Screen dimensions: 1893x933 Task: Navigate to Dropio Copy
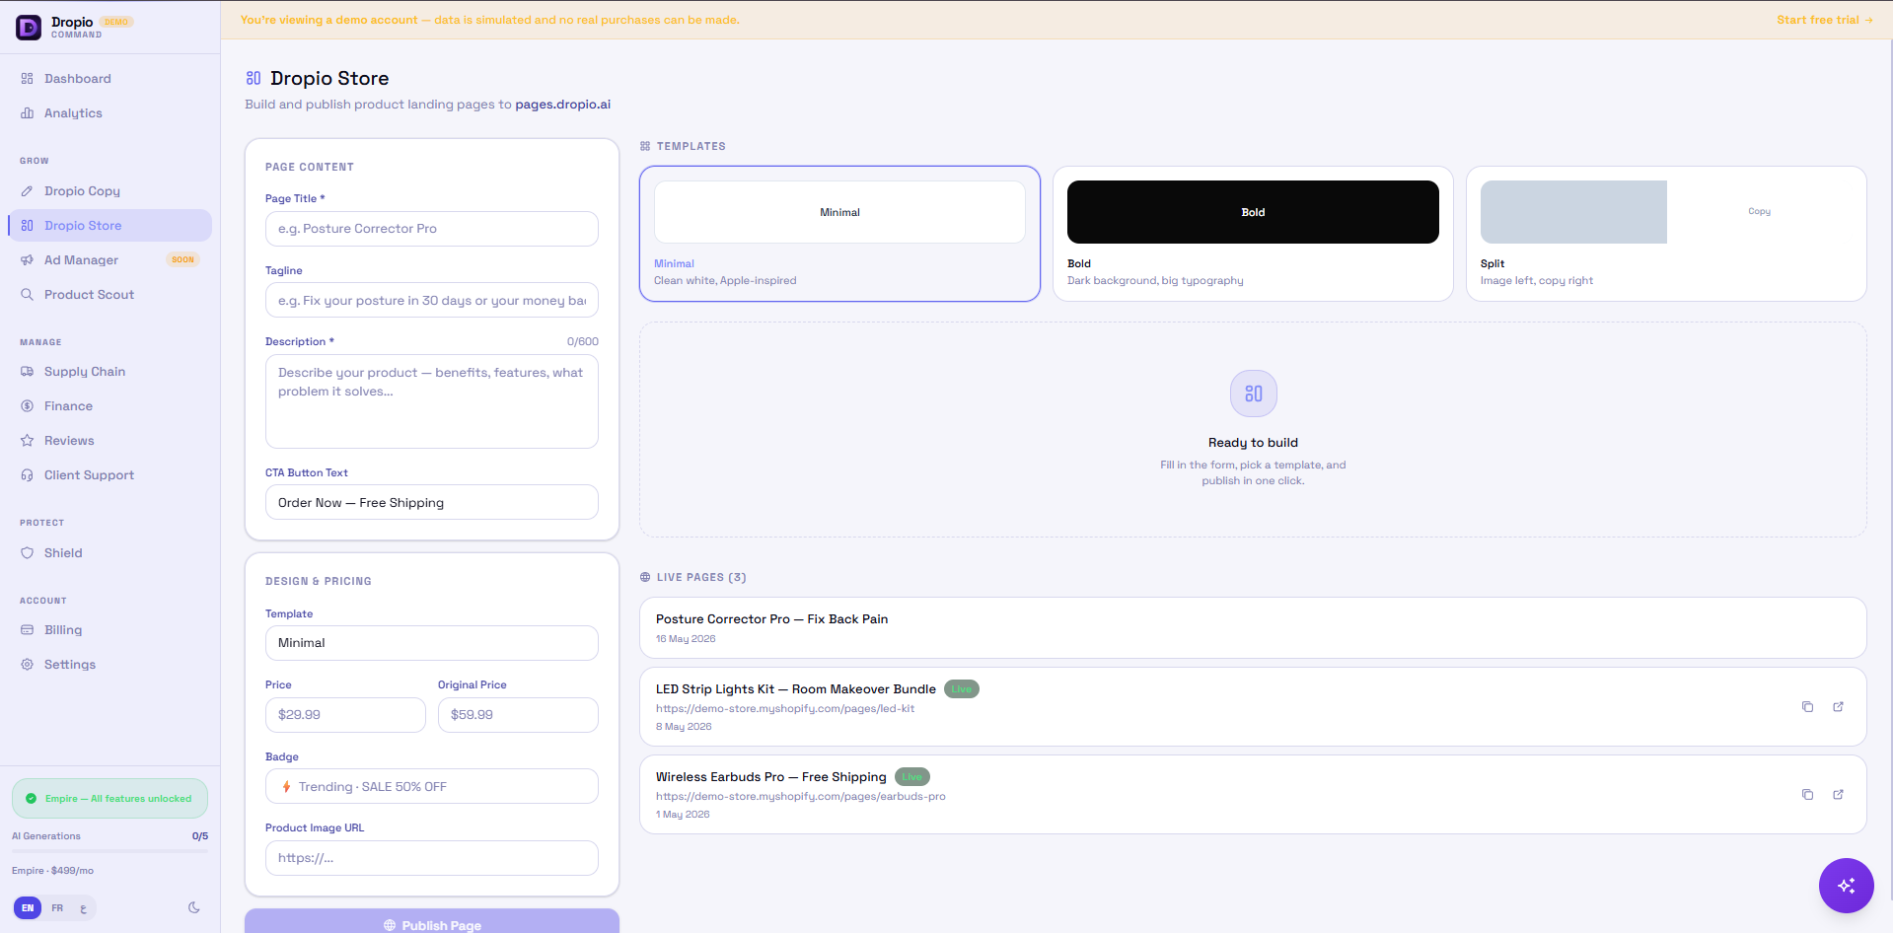click(109, 191)
